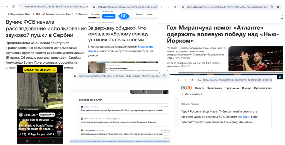The image size is (285, 145).
Task: Click 'Подписаться' on the video
Action: coord(47,115)
